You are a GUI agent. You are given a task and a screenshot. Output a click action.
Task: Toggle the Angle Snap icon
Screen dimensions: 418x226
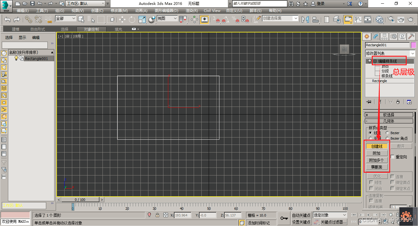[x=226, y=20]
